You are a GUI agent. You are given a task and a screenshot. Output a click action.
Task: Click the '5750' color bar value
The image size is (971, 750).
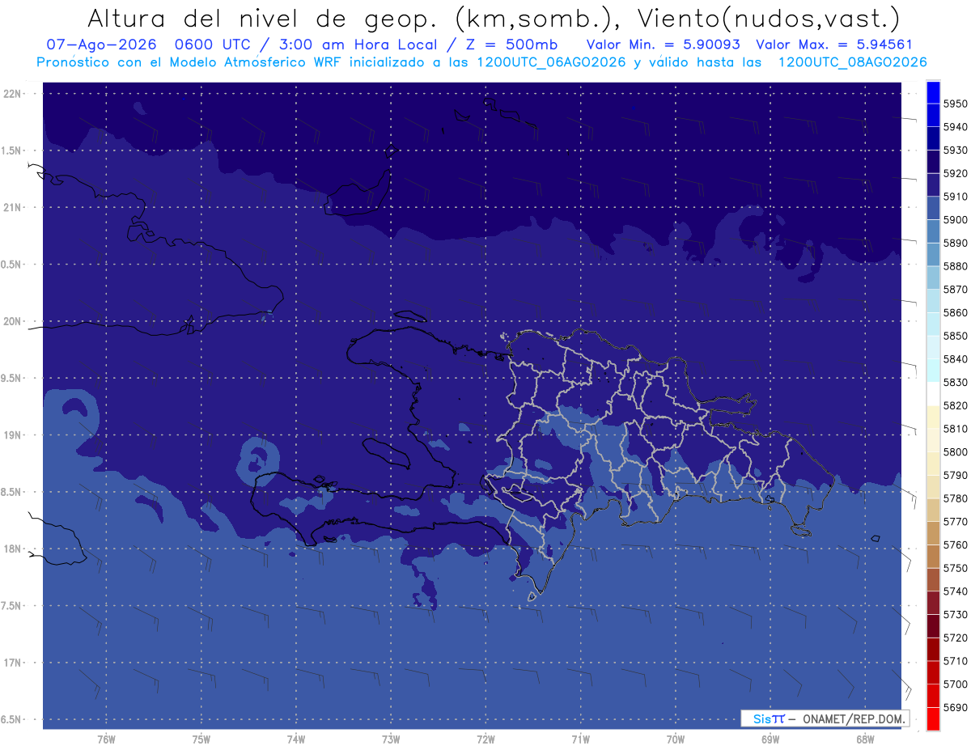click(x=955, y=568)
